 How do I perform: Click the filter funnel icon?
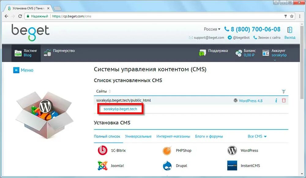click(284, 91)
